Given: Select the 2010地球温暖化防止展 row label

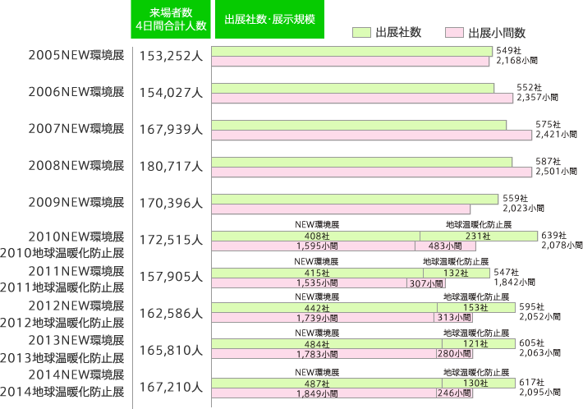Looking at the screenshot, I should 62,253.
